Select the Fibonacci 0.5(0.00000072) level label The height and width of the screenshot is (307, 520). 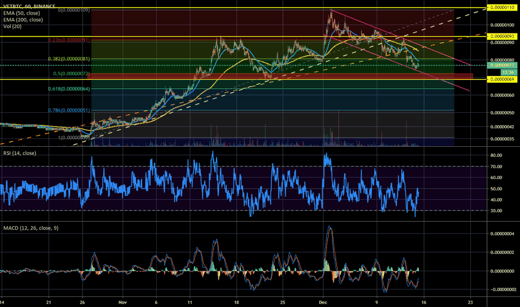pyautogui.click(x=71, y=73)
